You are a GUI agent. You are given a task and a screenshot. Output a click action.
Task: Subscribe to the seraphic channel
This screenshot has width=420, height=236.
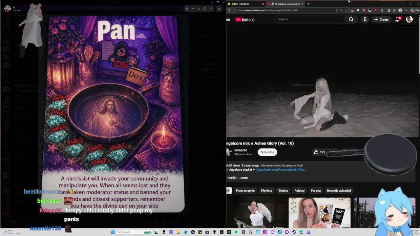(x=267, y=152)
